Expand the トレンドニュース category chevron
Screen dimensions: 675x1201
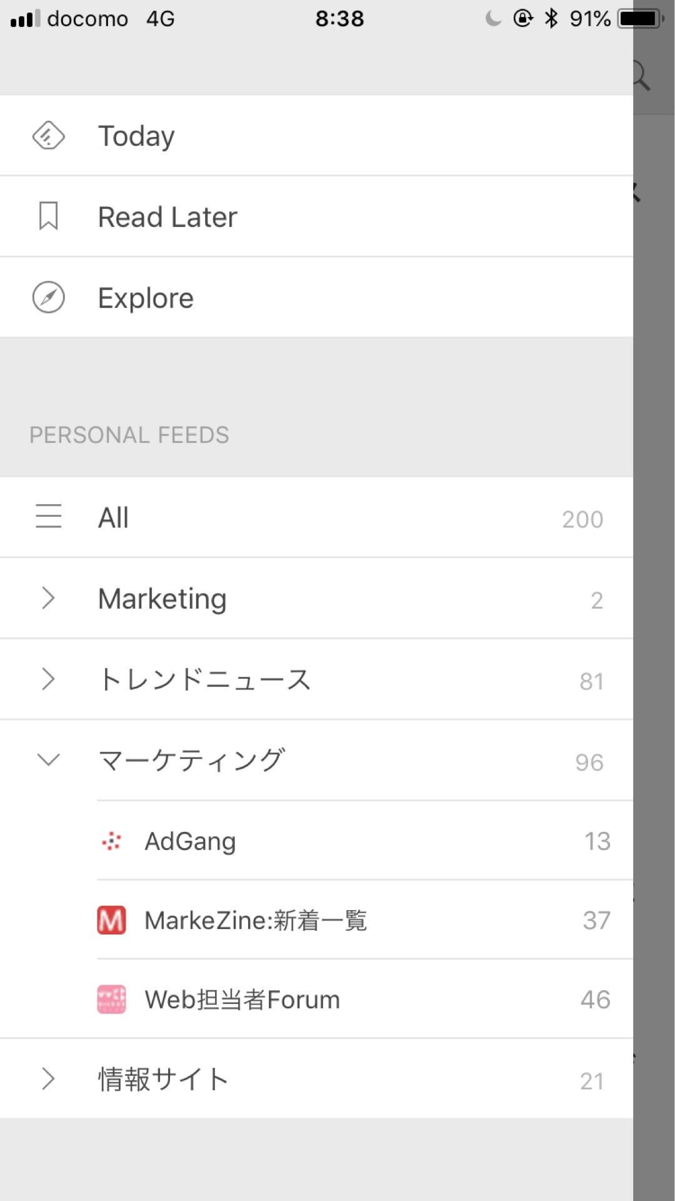pos(48,679)
